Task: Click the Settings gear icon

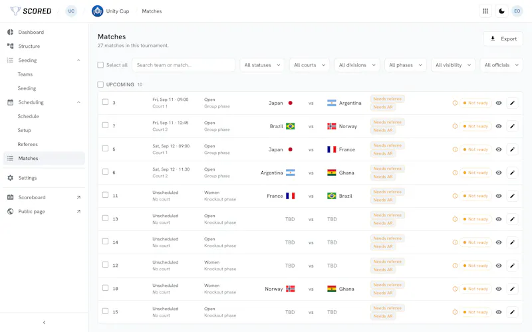Action: coord(11,178)
